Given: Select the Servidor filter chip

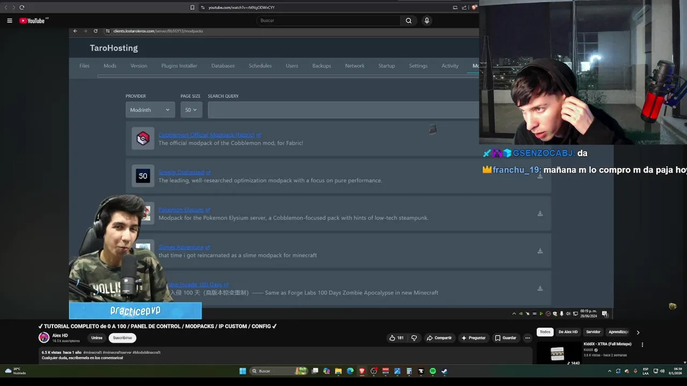Looking at the screenshot, I should click(593, 332).
